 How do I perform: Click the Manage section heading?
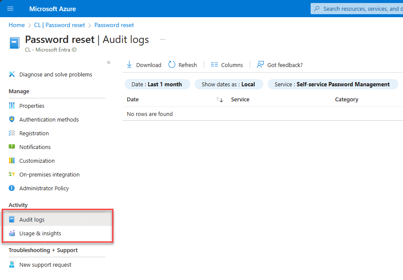(19, 91)
